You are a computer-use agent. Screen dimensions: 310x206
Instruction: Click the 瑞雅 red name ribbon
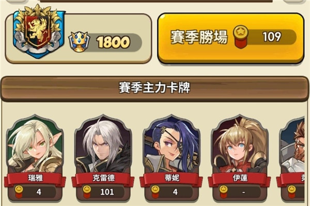tap(35, 179)
